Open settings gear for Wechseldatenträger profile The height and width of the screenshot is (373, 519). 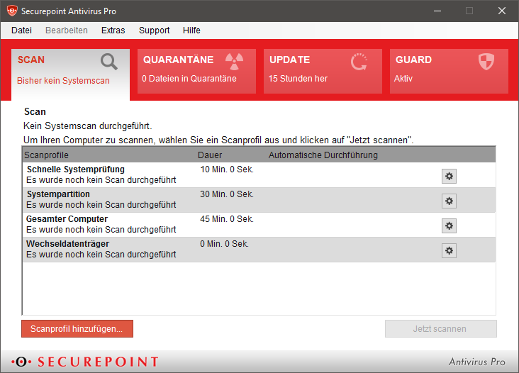(449, 250)
